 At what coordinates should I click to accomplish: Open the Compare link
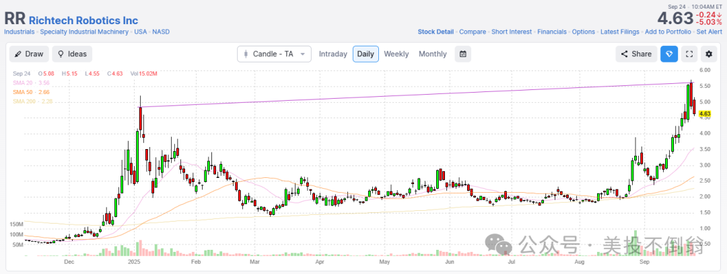(x=473, y=32)
